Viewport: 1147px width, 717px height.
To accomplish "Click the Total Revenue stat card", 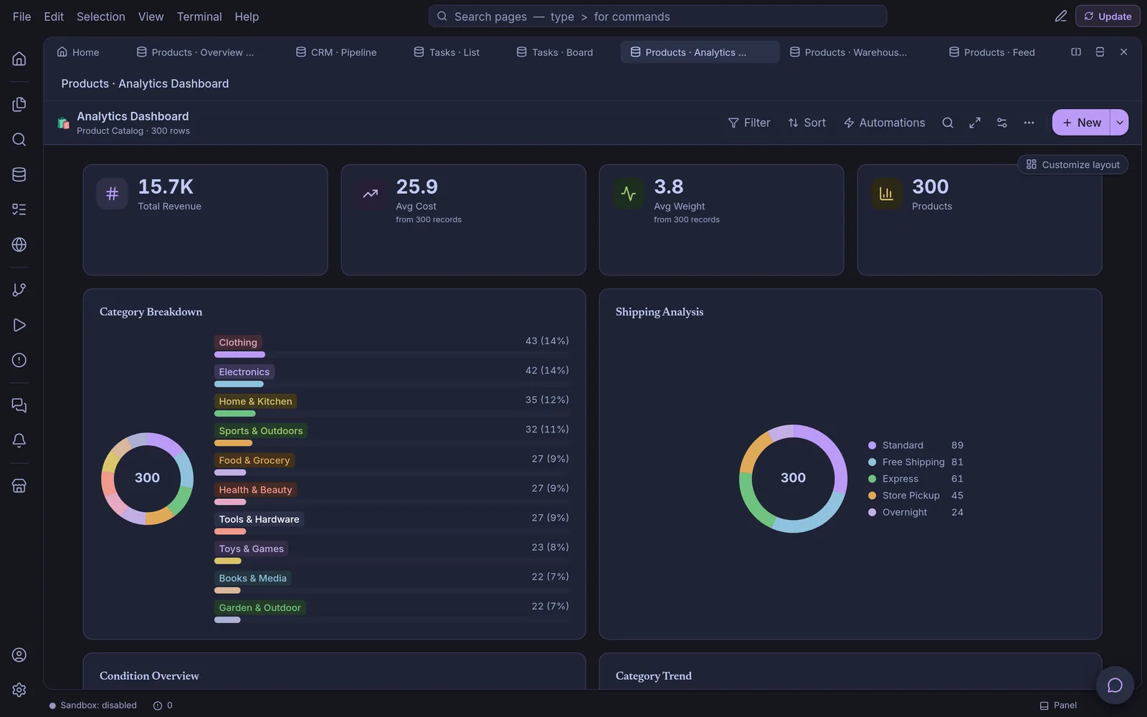I will pos(205,220).
